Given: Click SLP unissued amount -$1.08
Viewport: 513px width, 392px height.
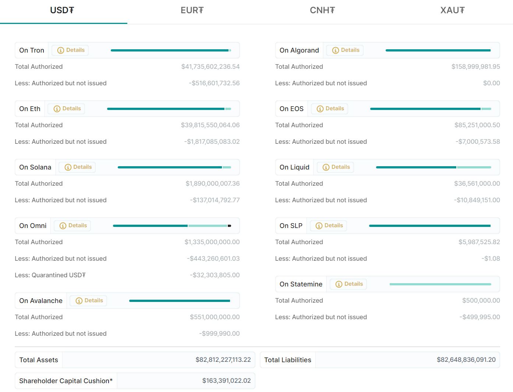Looking at the screenshot, I should click(491, 259).
